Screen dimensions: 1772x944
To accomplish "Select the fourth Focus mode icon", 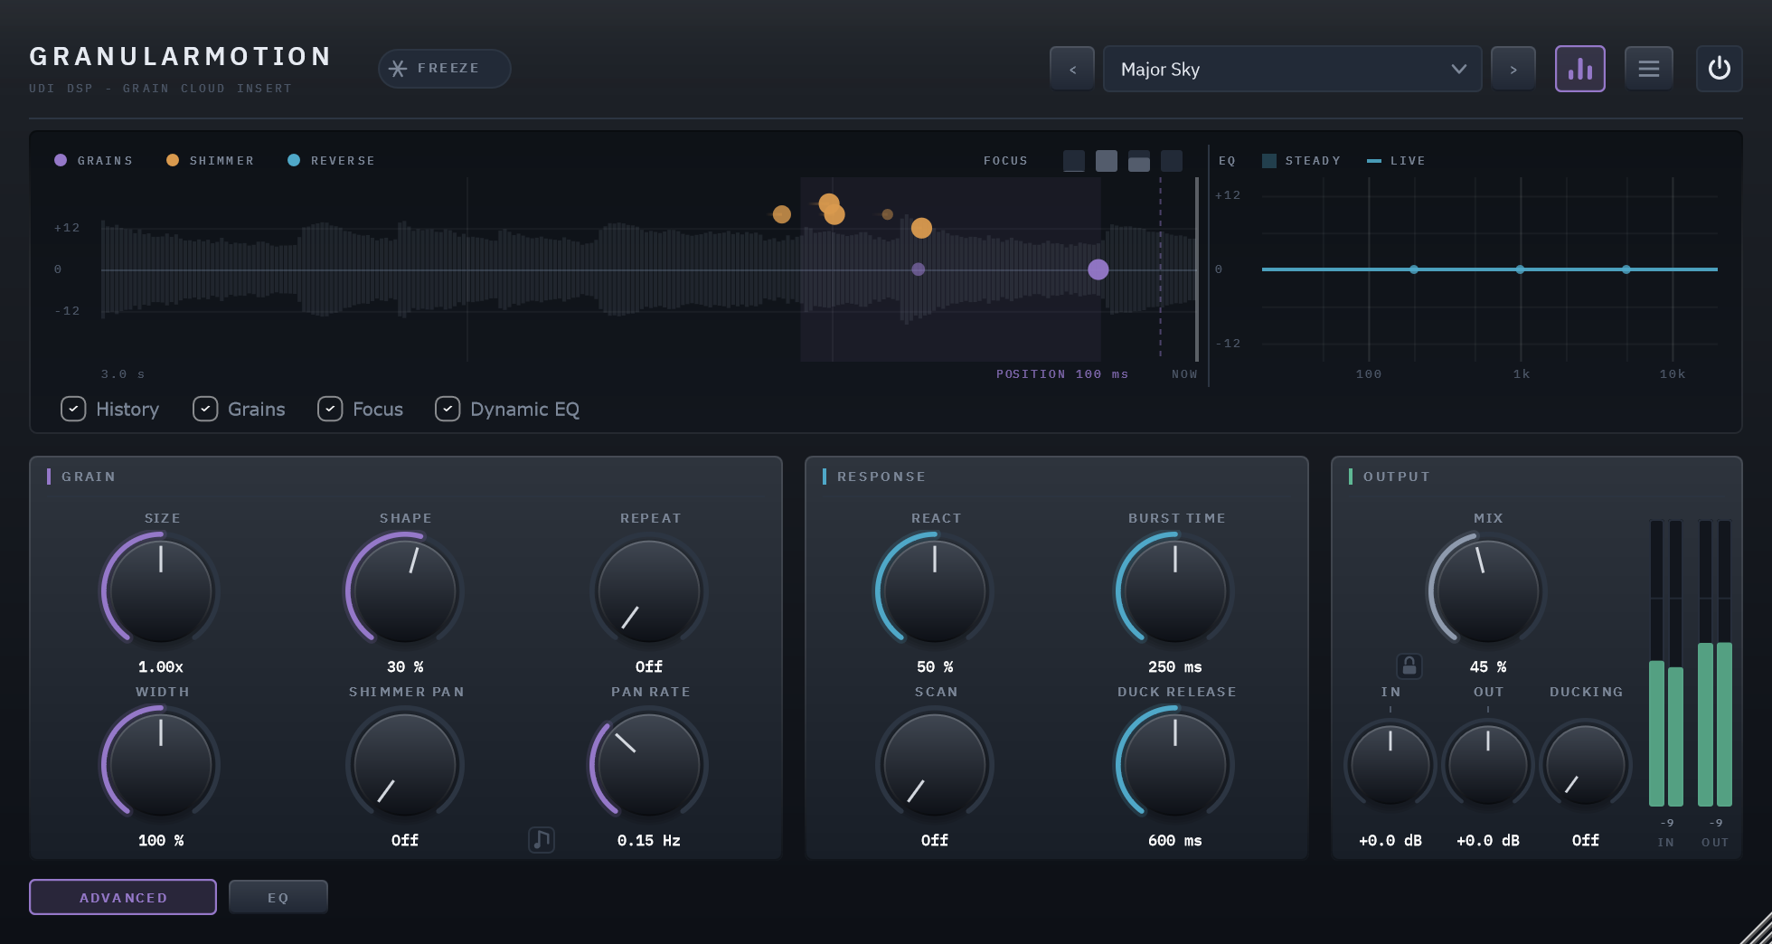I will coord(1172,161).
